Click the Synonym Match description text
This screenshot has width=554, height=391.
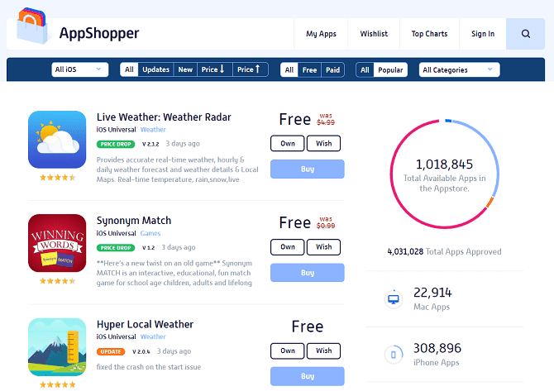click(174, 273)
